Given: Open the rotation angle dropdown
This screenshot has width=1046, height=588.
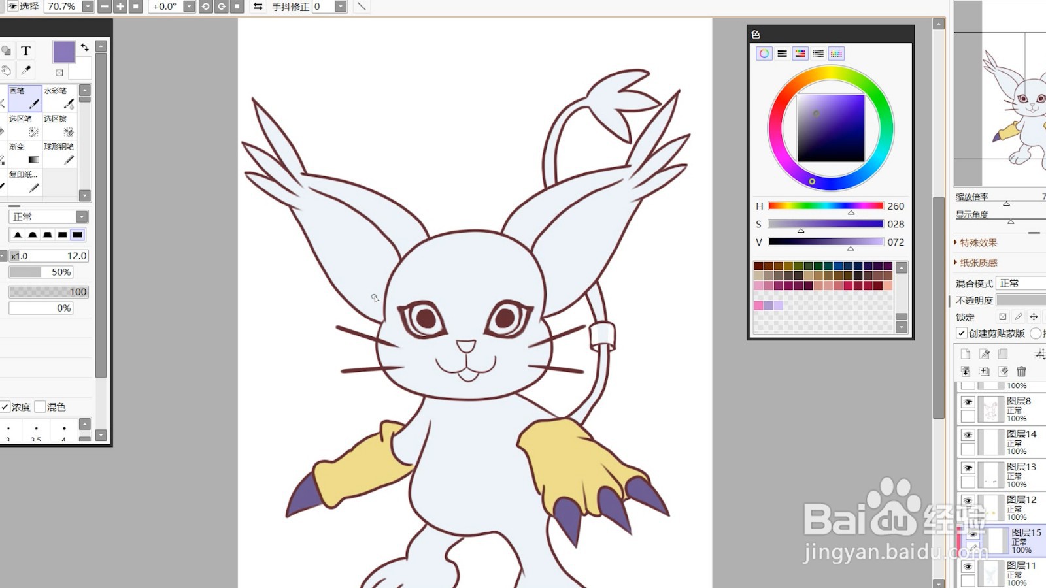Looking at the screenshot, I should pyautogui.click(x=189, y=7).
